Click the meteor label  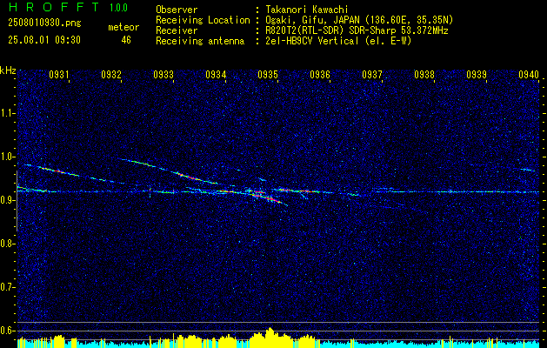coord(123,27)
